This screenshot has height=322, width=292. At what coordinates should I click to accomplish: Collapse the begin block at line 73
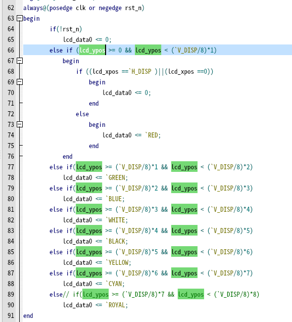pyautogui.click(x=20, y=124)
